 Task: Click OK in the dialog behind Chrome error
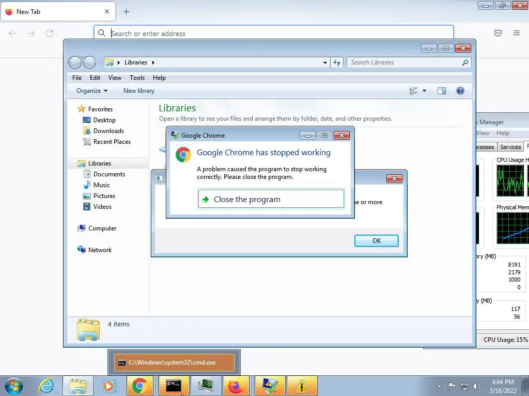point(376,240)
